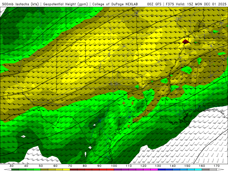This screenshot has height=171, width=228.
Task: Click the '120' value on the color scale
Action: coord(143,166)
